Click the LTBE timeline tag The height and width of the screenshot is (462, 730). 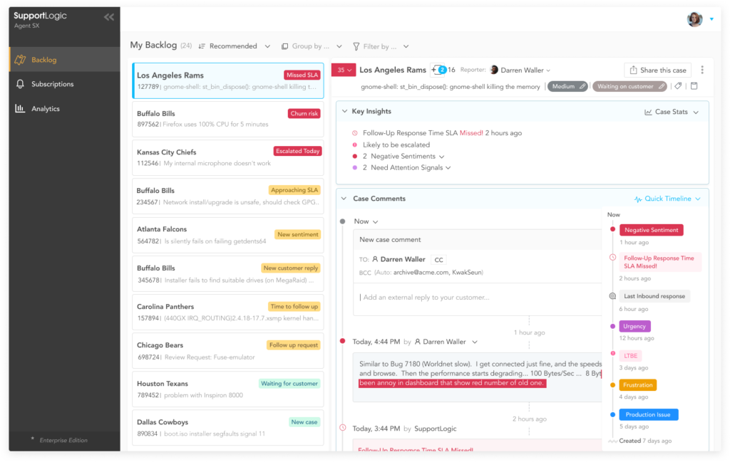tap(630, 356)
